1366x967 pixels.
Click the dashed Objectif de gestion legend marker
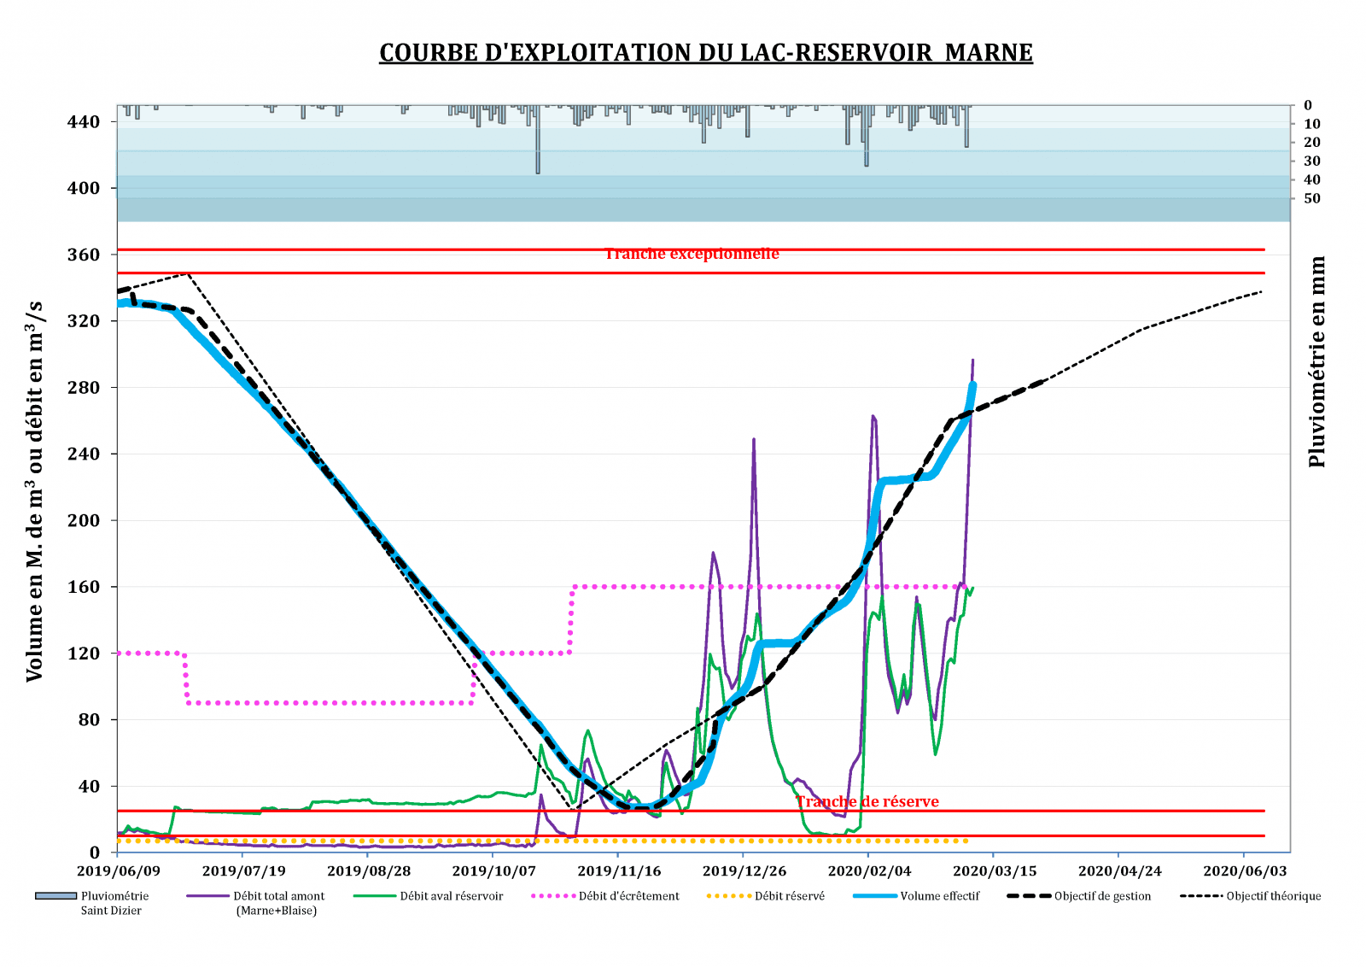coord(1029,896)
